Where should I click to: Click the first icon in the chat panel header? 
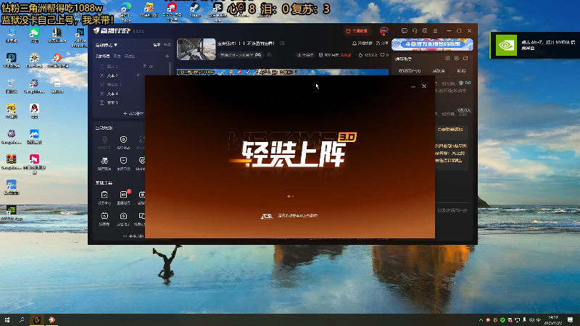tap(447, 59)
